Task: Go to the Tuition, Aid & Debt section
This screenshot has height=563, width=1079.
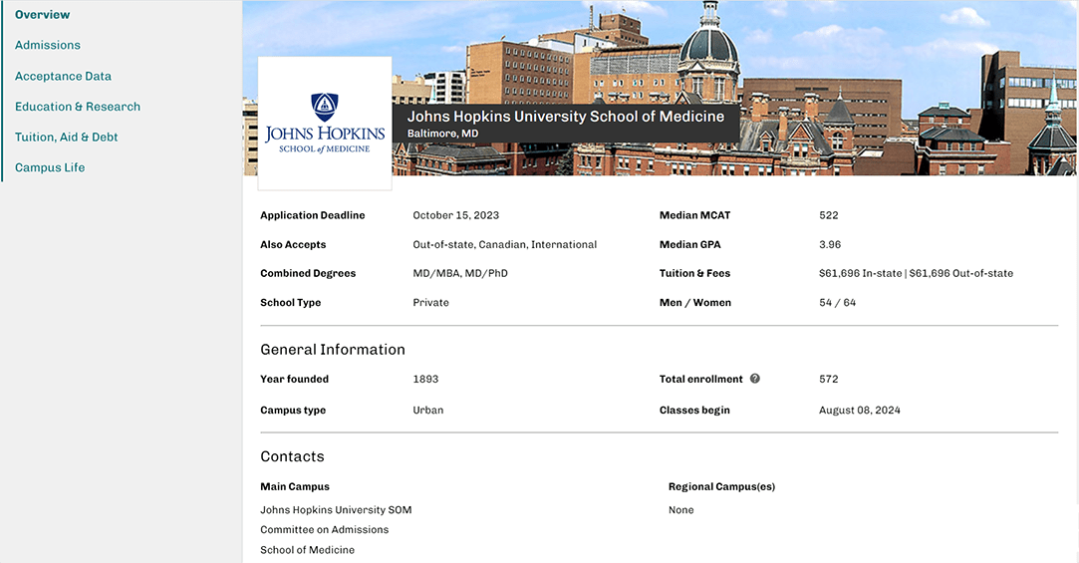Action: click(67, 137)
